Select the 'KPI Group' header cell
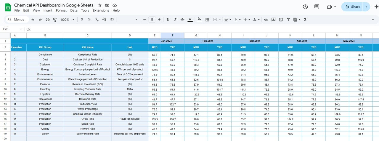 [x=45, y=47]
